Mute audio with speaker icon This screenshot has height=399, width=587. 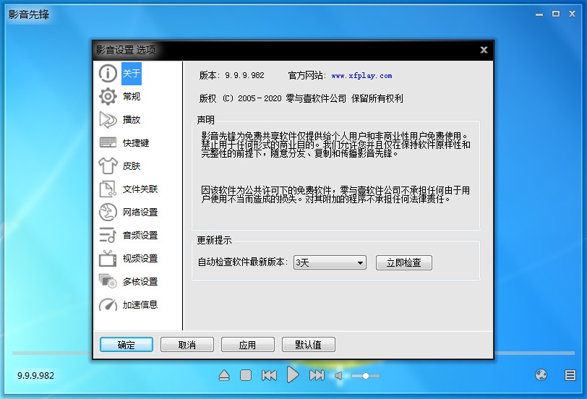tap(338, 376)
